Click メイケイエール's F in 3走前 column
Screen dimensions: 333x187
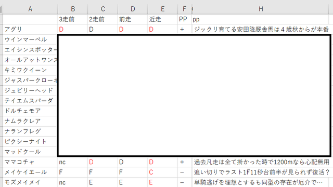61,172
